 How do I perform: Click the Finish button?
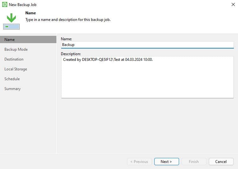(194, 162)
